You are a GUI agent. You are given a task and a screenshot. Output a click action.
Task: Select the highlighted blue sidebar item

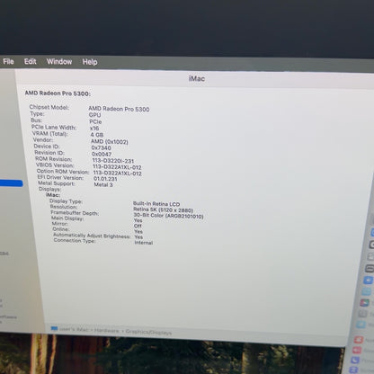point(11,183)
